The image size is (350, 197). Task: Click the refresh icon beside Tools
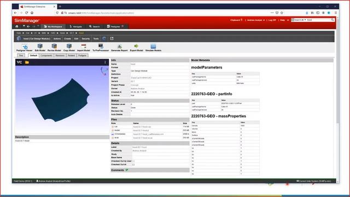point(104,39)
